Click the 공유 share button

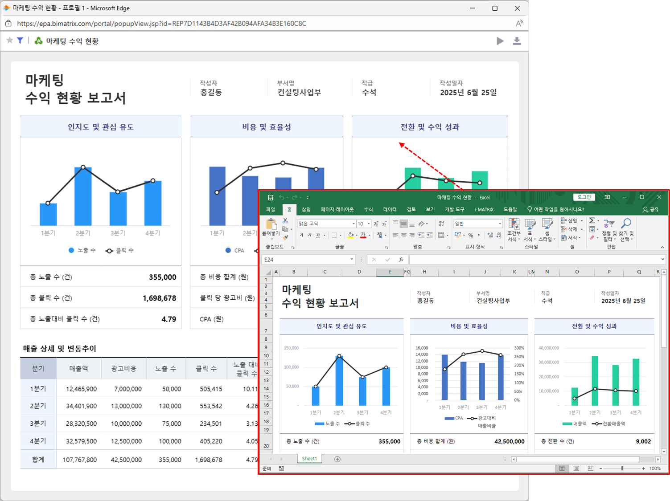pyautogui.click(x=650, y=209)
